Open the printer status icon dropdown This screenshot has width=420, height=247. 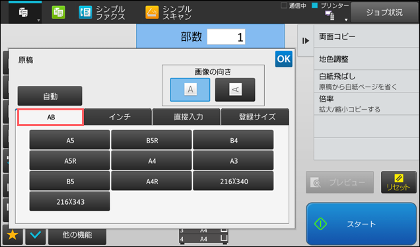click(x=346, y=20)
